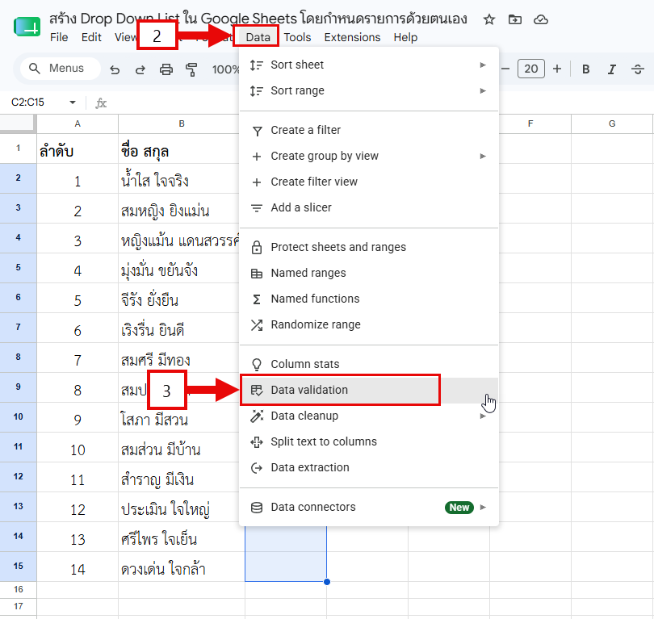The image size is (654, 619).
Task: Open the Edit menu
Action: [x=91, y=37]
